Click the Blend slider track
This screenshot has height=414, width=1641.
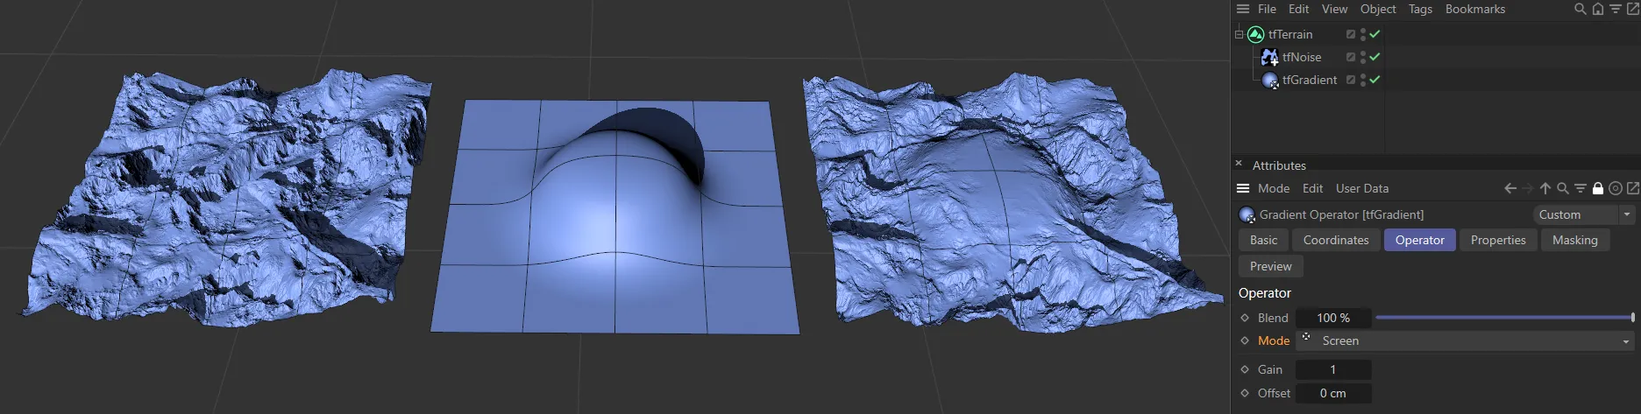pos(1502,318)
